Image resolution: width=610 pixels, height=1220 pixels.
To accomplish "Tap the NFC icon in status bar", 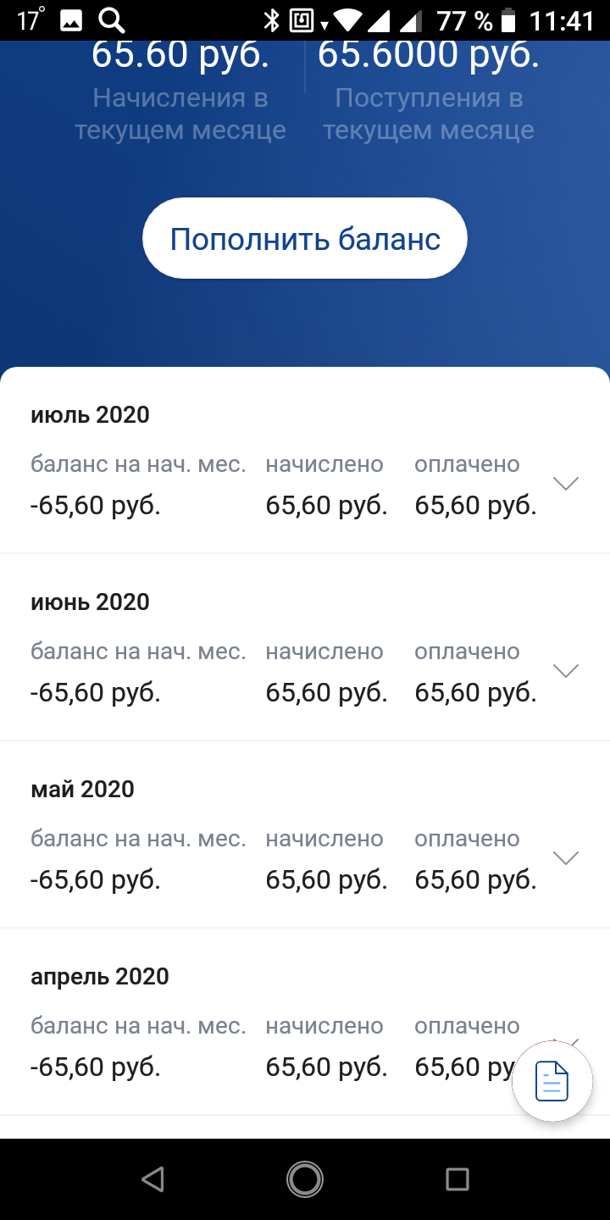I will coord(302,19).
